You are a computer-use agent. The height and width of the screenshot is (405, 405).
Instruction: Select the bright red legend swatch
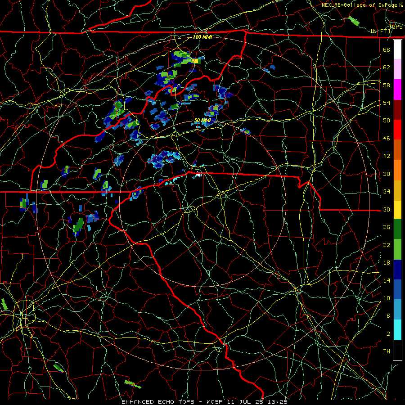point(397,130)
